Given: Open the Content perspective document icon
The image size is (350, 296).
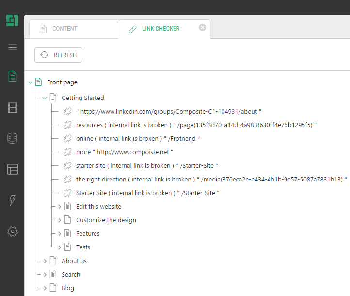Looking at the screenshot, I should tap(13, 76).
